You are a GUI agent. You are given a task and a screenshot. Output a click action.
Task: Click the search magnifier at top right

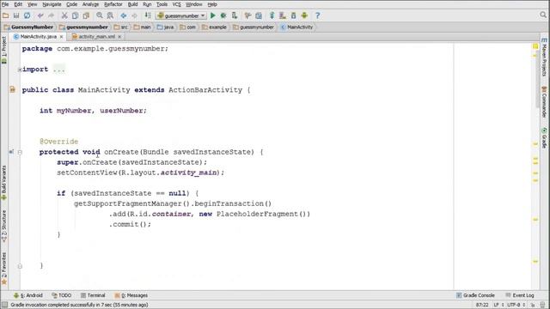tap(543, 15)
